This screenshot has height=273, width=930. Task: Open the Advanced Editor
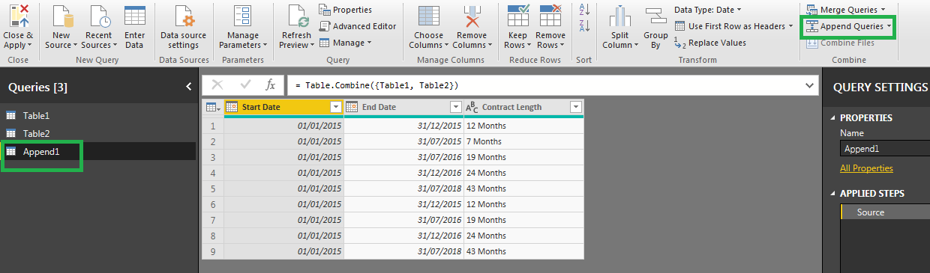coord(358,26)
